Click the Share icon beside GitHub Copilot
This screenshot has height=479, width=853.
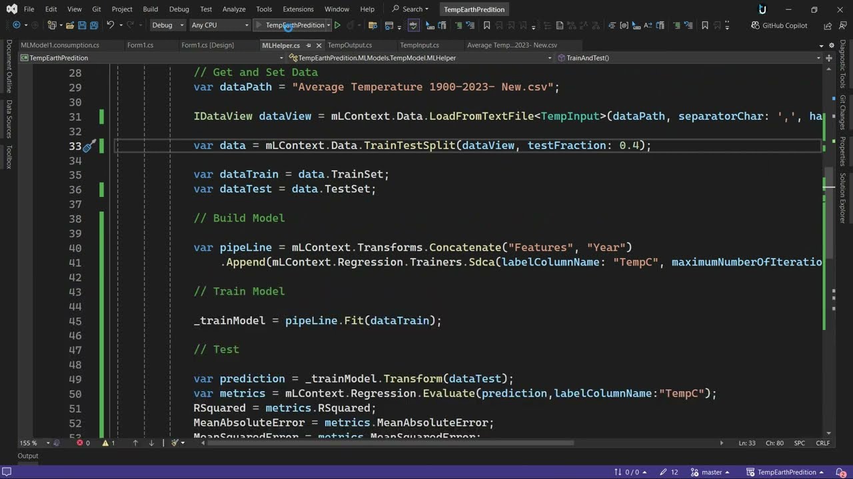pyautogui.click(x=827, y=25)
